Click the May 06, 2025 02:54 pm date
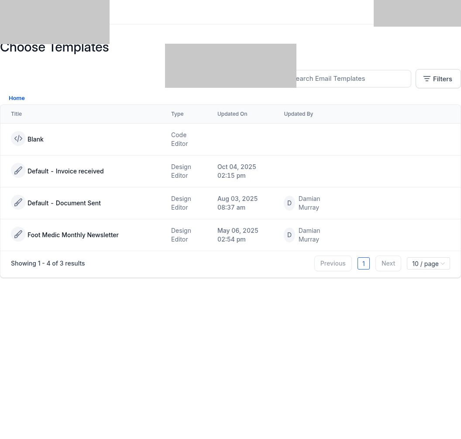The image size is (461, 439). (x=238, y=235)
